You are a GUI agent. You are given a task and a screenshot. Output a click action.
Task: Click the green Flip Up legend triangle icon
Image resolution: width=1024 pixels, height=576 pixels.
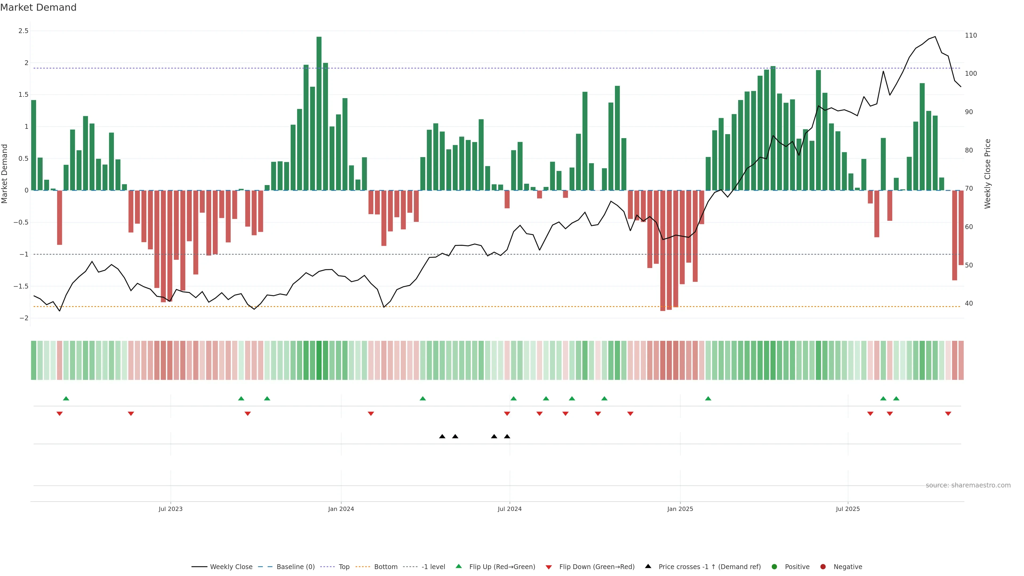pos(459,566)
